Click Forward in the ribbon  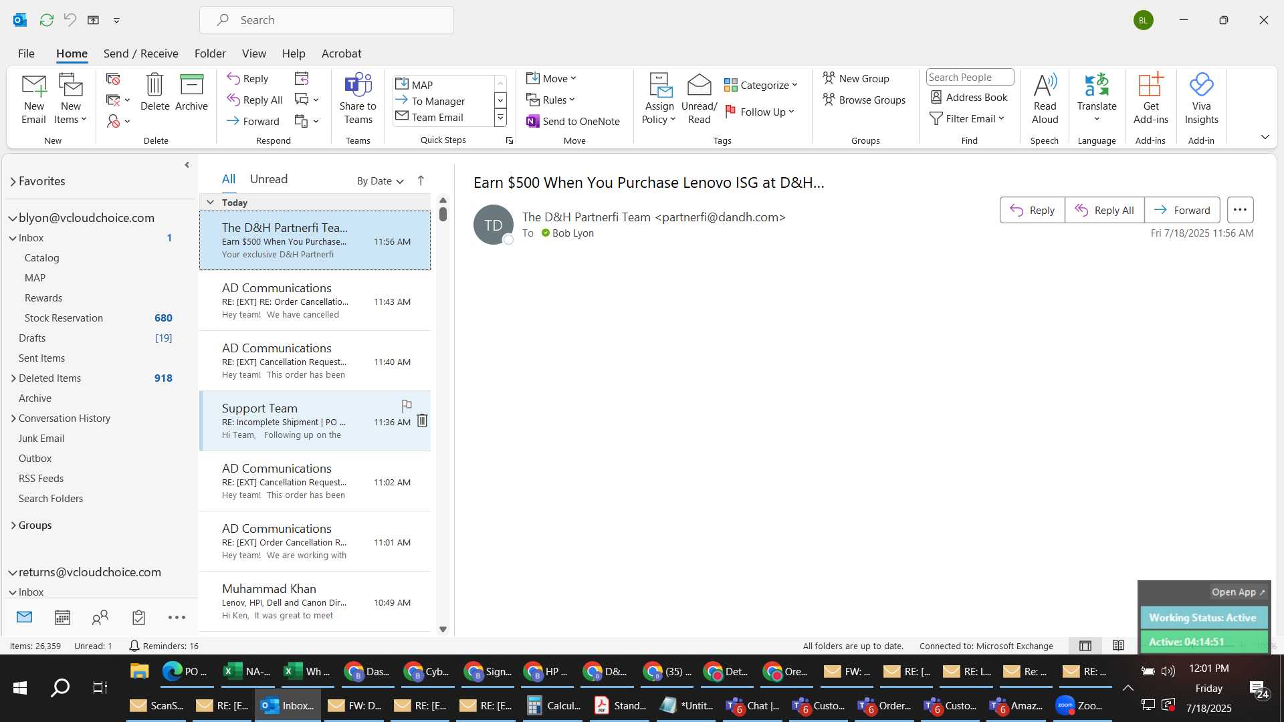[x=253, y=122]
